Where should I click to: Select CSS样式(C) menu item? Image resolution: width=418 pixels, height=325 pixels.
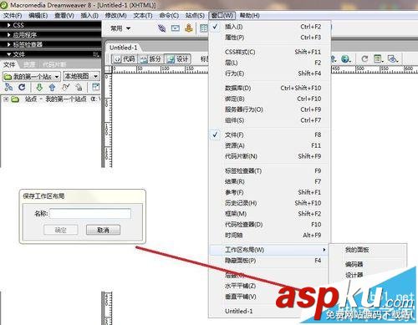pos(269,52)
